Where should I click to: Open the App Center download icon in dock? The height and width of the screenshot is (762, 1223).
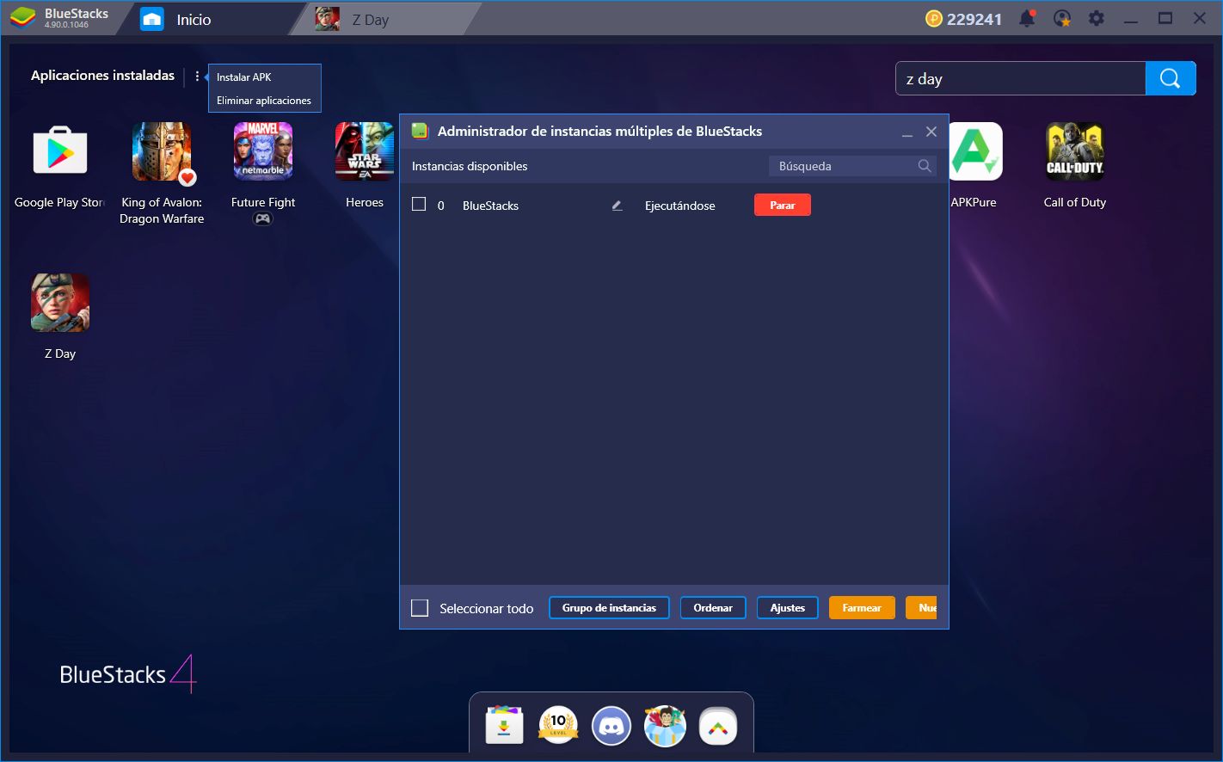coord(505,726)
